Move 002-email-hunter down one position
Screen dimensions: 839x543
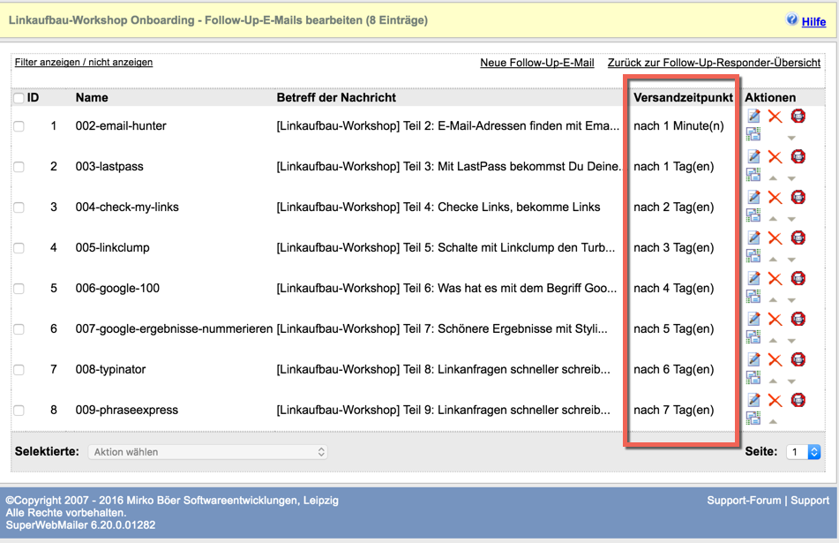[x=791, y=138]
